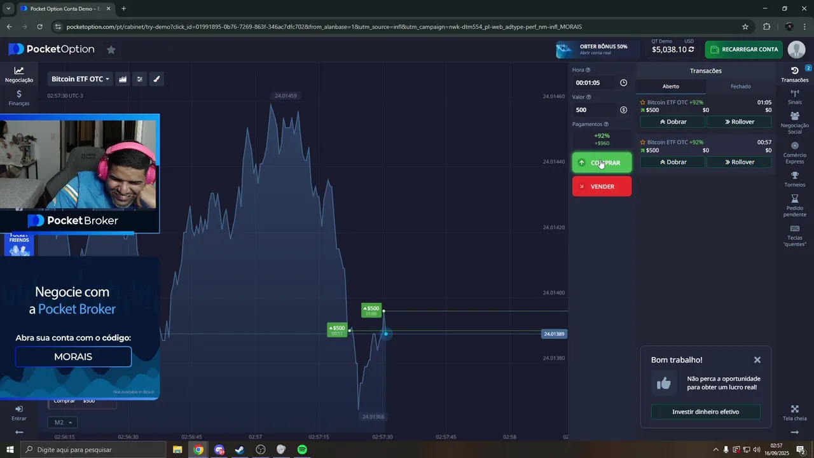The width and height of the screenshot is (814, 458).
Task: Open Spotify from the taskbar
Action: (302, 450)
